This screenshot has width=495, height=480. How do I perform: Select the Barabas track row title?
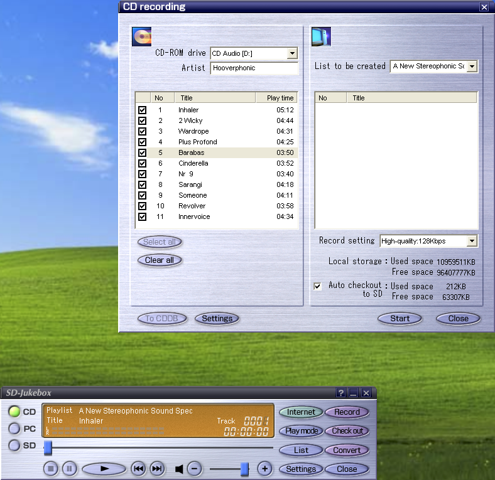192,152
